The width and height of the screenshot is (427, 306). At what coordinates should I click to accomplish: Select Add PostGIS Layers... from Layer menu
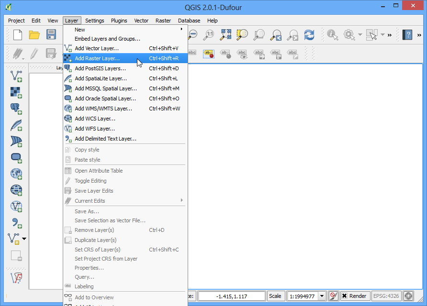(x=125, y=68)
